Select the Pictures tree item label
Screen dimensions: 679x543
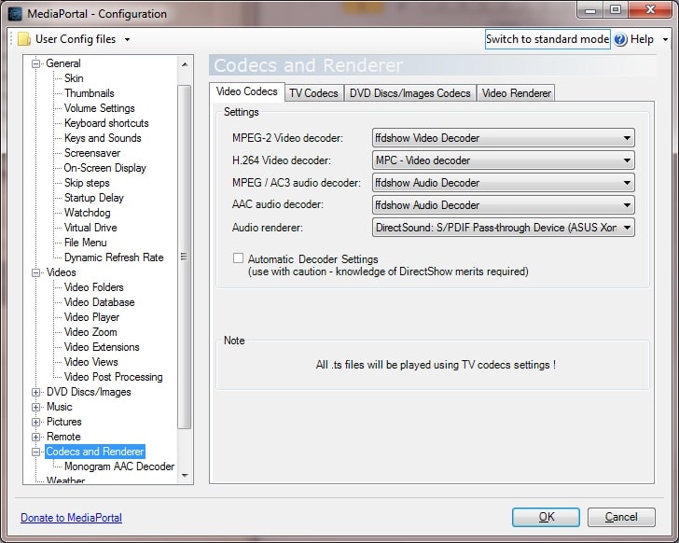click(x=64, y=423)
